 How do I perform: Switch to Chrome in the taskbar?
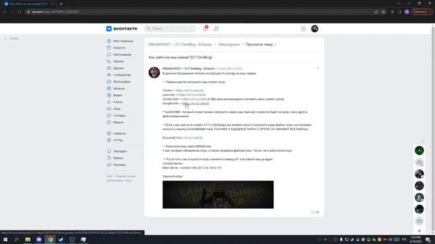[50, 239]
